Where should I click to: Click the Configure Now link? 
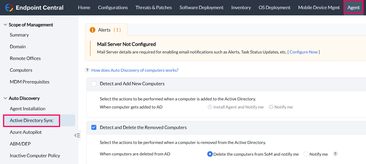tap(304, 52)
